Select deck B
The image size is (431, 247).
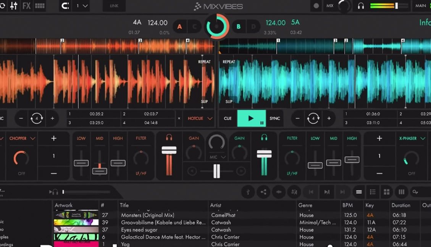point(239,27)
